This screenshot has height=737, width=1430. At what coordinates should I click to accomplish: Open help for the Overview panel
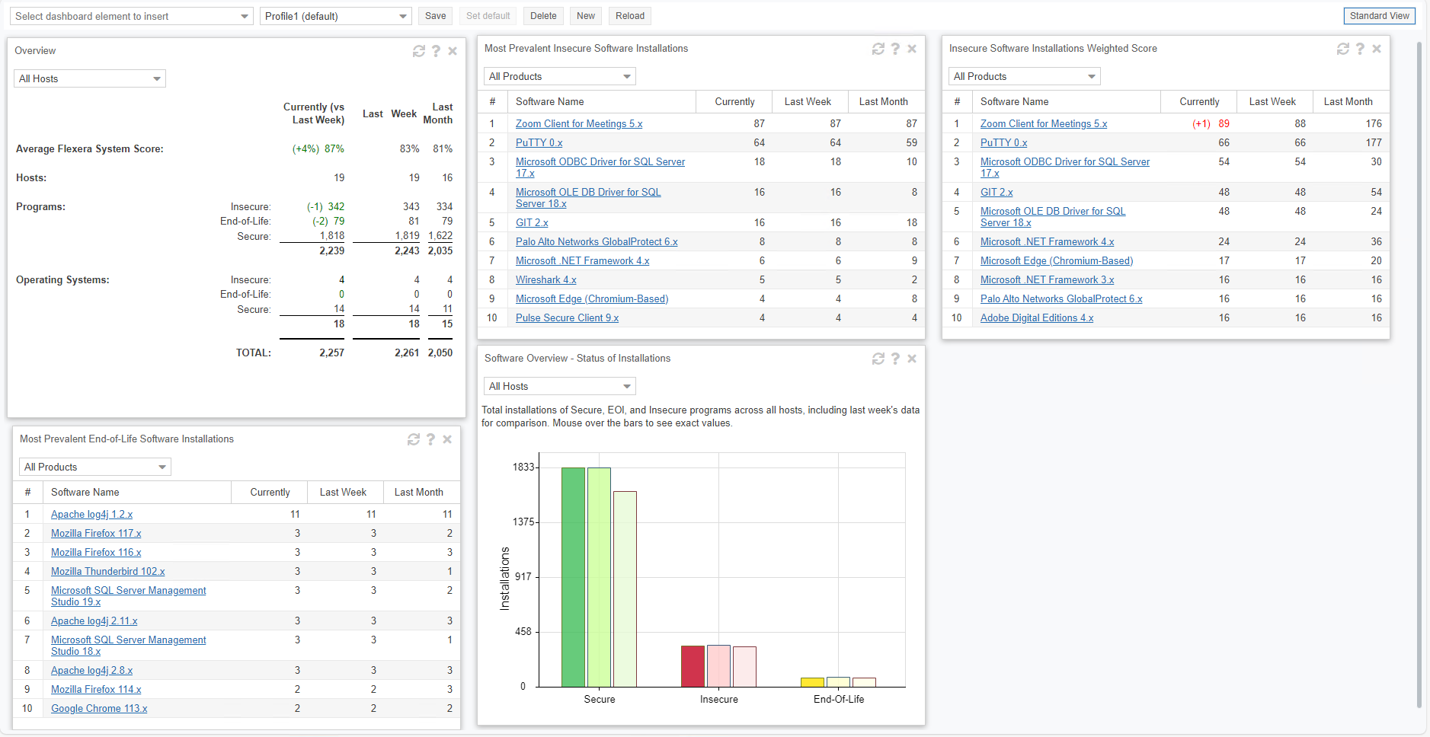coord(436,51)
